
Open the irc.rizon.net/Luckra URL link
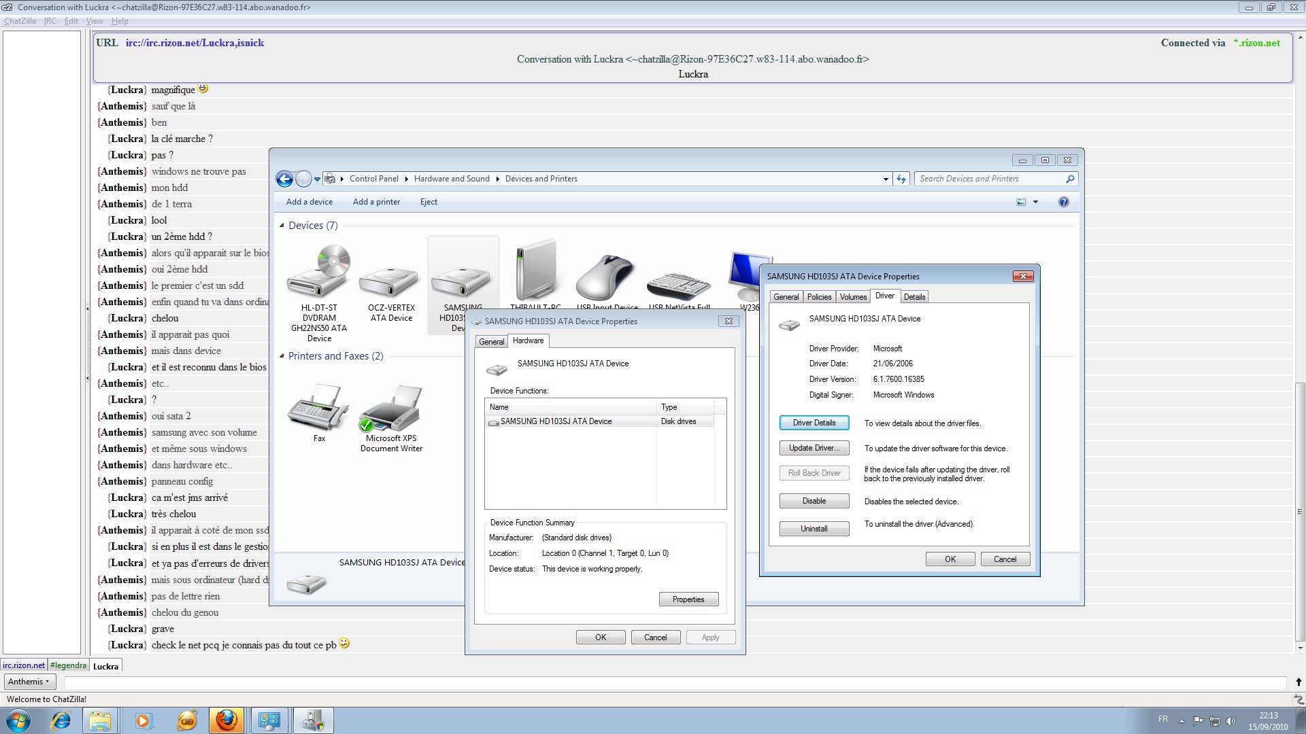195,43
